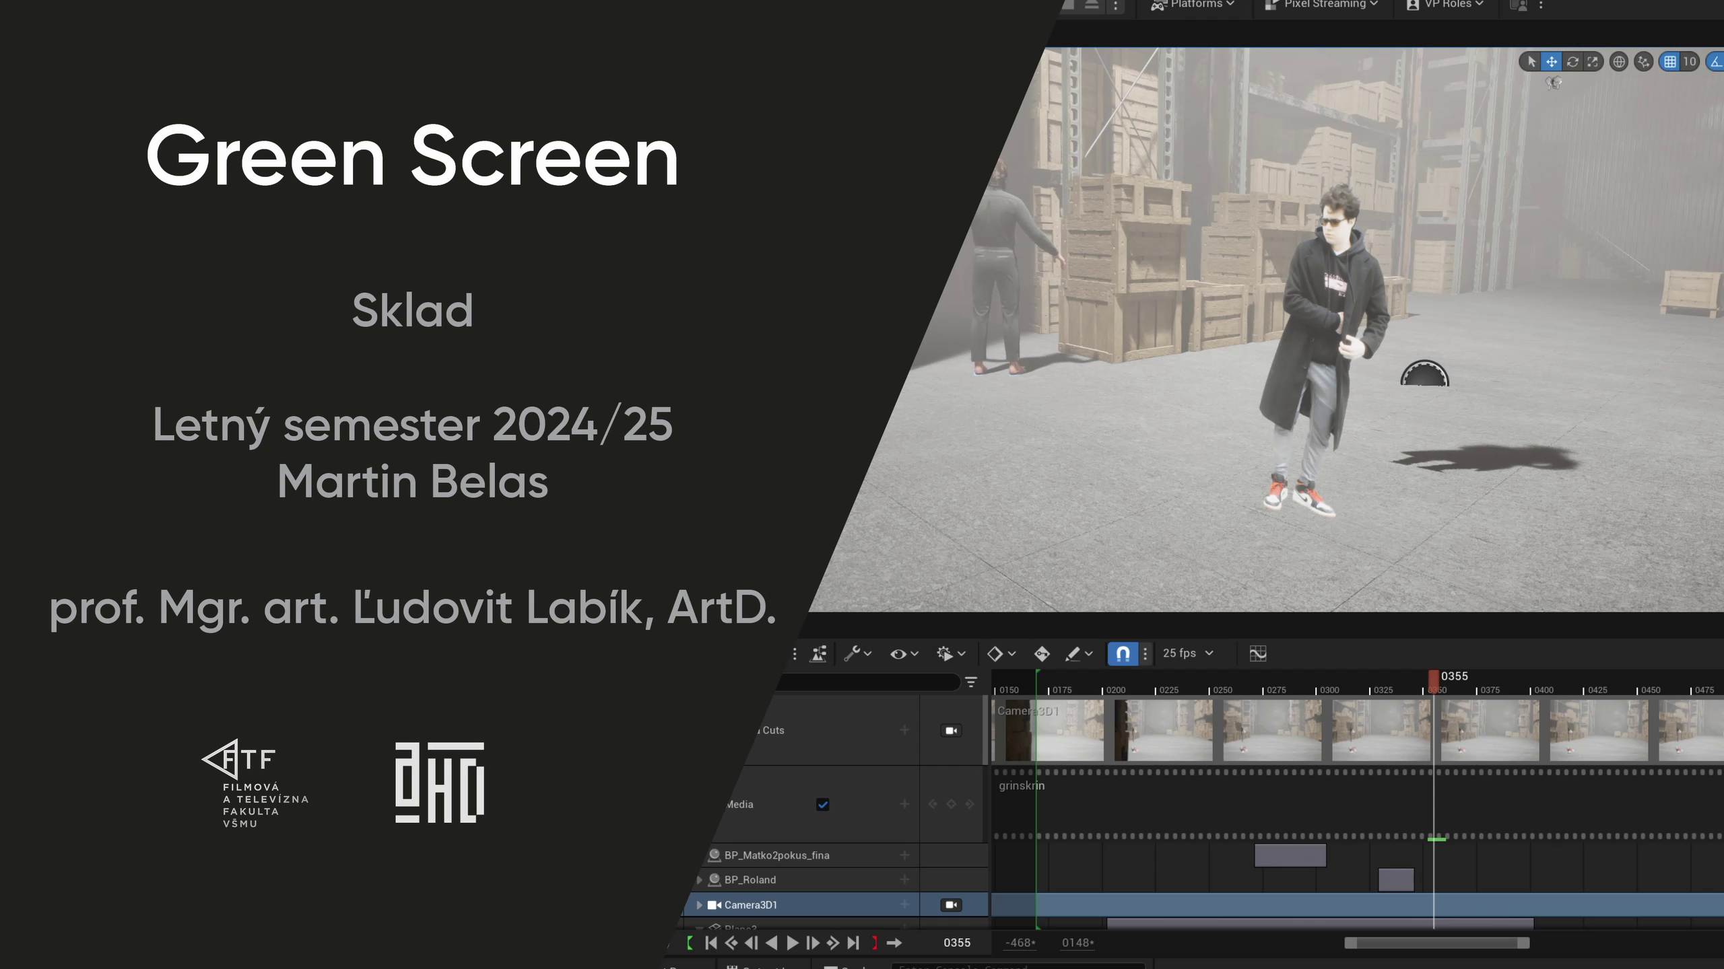Toggle the Sequencer magnet snapping button
The image size is (1724, 969).
pyautogui.click(x=1123, y=653)
